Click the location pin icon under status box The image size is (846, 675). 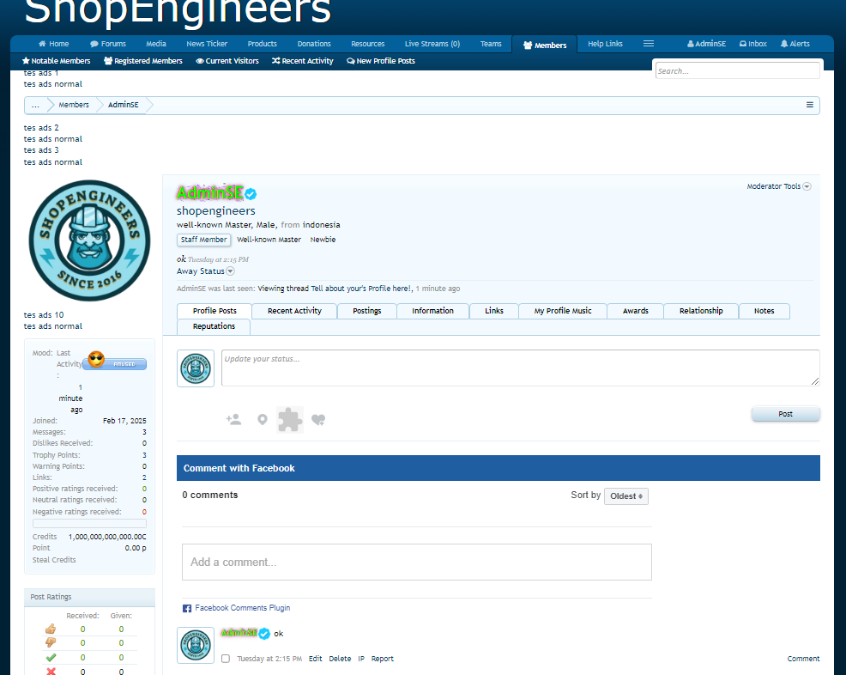263,420
